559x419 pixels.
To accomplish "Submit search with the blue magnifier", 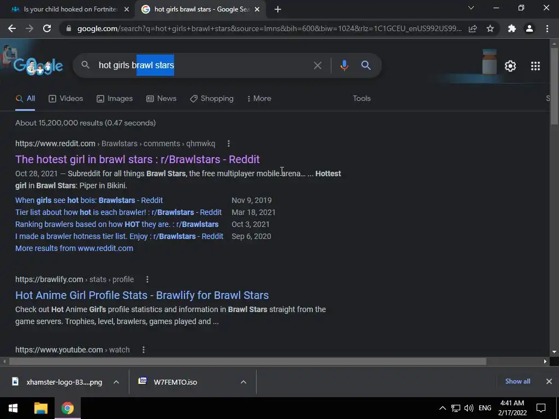I will click(366, 65).
